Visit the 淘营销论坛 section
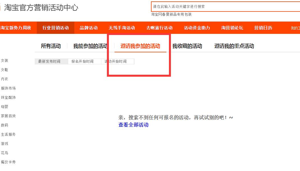Screen dimensions: 300x171 pyautogui.click(x=232, y=28)
